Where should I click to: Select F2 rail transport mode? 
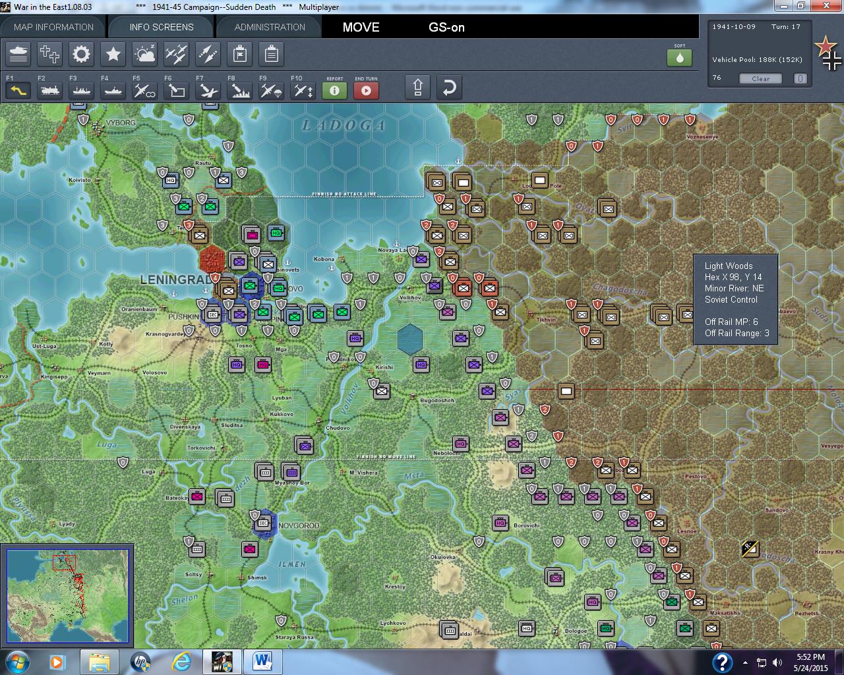[49, 90]
